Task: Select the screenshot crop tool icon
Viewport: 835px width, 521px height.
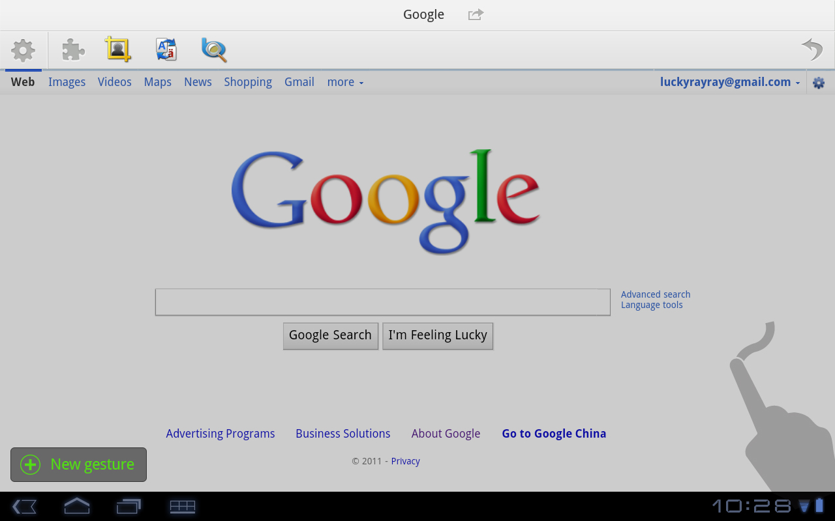Action: pyautogui.click(x=118, y=49)
